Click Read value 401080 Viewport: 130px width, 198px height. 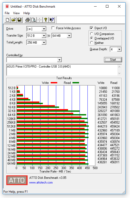115,111
